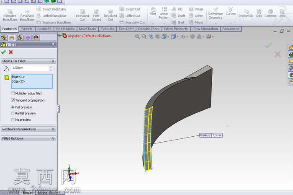Screen dimensions: 293x195
Task: Open DimXpertManager tab icon in panel
Action: pyautogui.click(x=28, y=38)
